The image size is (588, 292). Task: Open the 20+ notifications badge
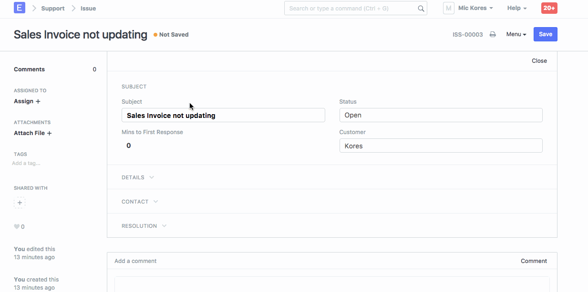[549, 8]
